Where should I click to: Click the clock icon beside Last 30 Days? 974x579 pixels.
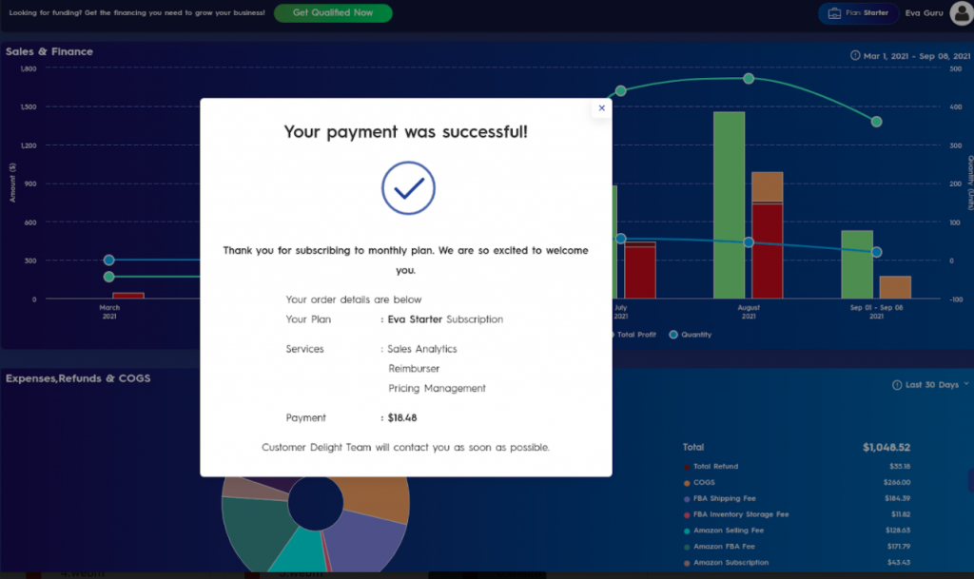pyautogui.click(x=897, y=385)
